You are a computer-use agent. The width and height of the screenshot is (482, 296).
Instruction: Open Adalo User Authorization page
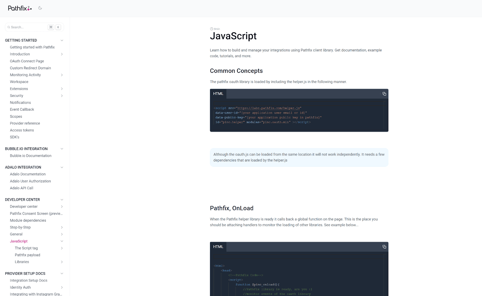tap(30, 181)
